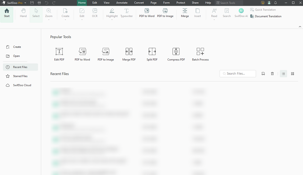Focus the Search Files field
The height and width of the screenshot is (175, 303).
(238, 74)
